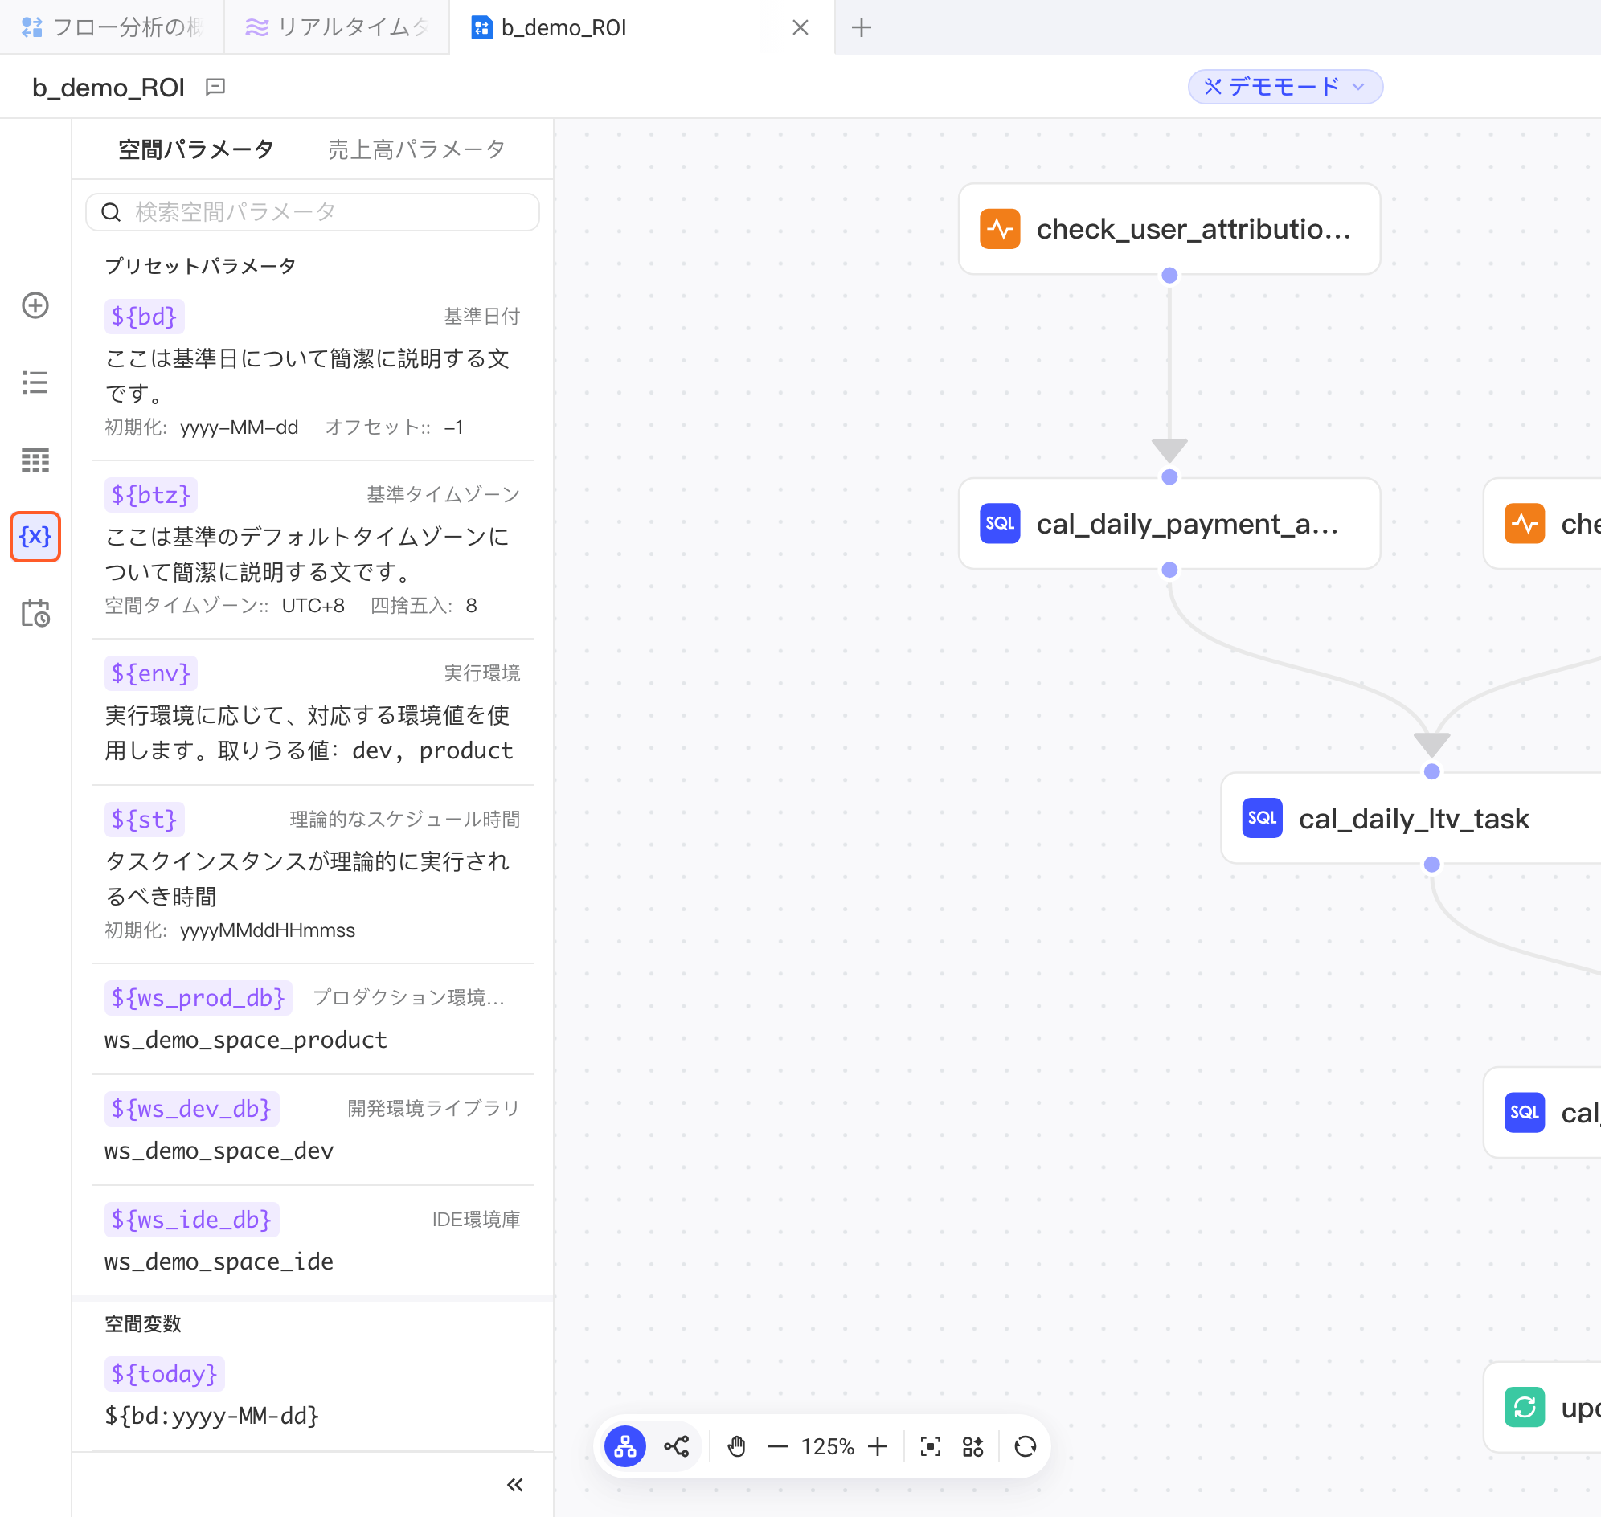The width and height of the screenshot is (1601, 1517).
Task: Select the check_user_attributio... node
Action: click(1169, 229)
